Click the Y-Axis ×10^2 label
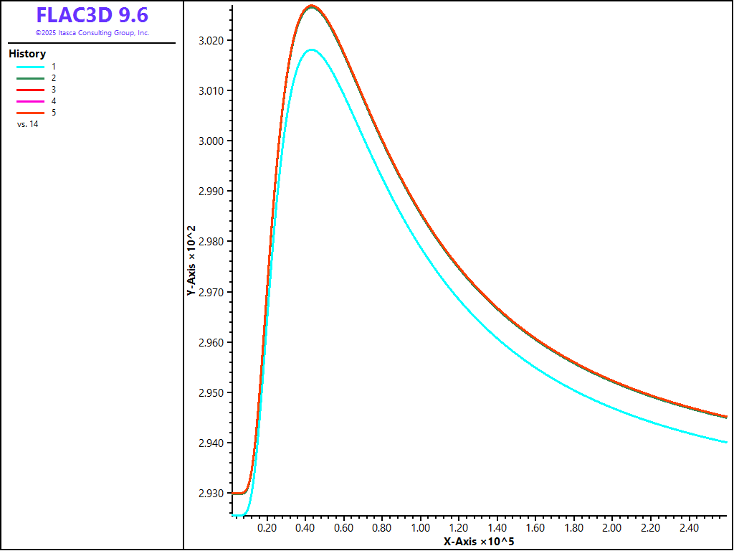Viewport: 734px width, 551px height. pyautogui.click(x=191, y=261)
